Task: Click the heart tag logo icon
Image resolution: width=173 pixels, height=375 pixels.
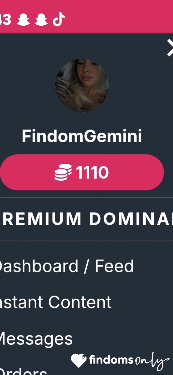Action: click(79, 361)
